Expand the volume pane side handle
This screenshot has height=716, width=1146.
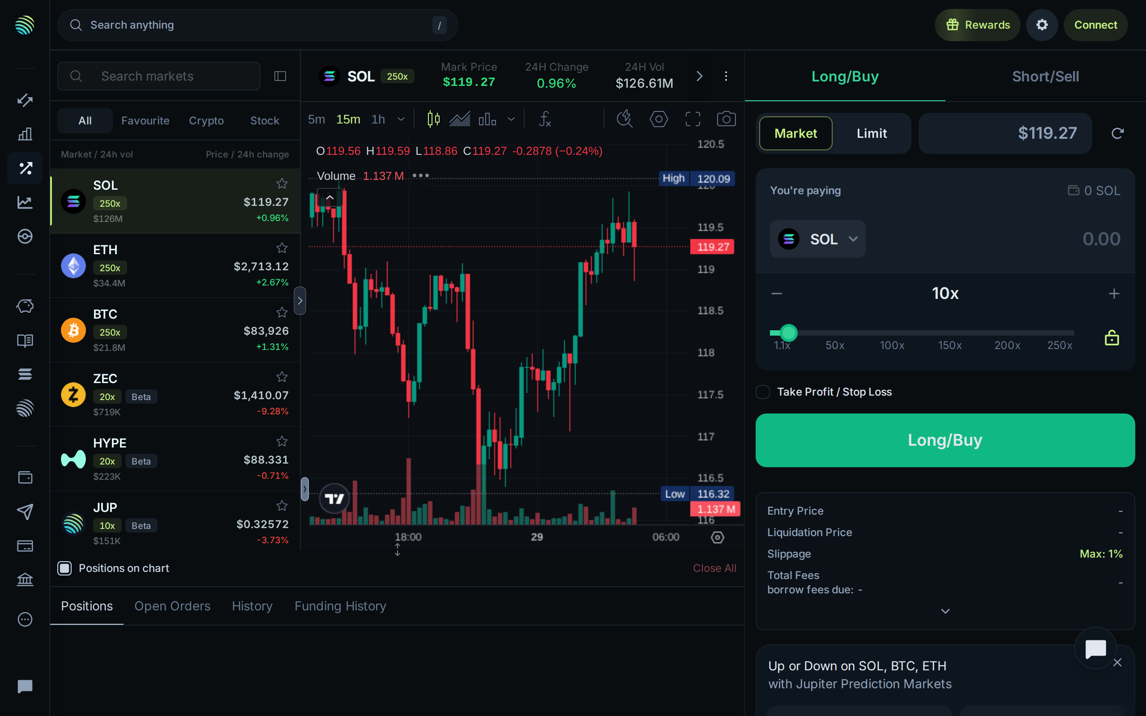pos(304,489)
